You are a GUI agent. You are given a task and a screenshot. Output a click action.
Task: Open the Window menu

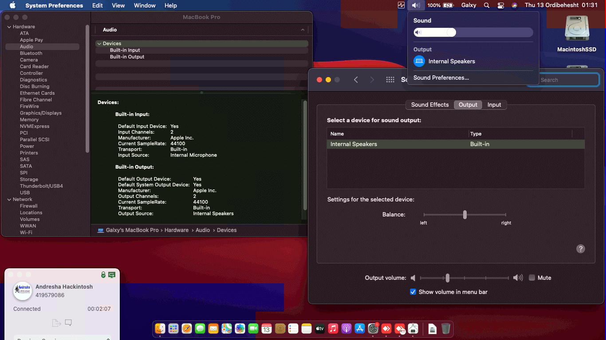click(x=145, y=5)
